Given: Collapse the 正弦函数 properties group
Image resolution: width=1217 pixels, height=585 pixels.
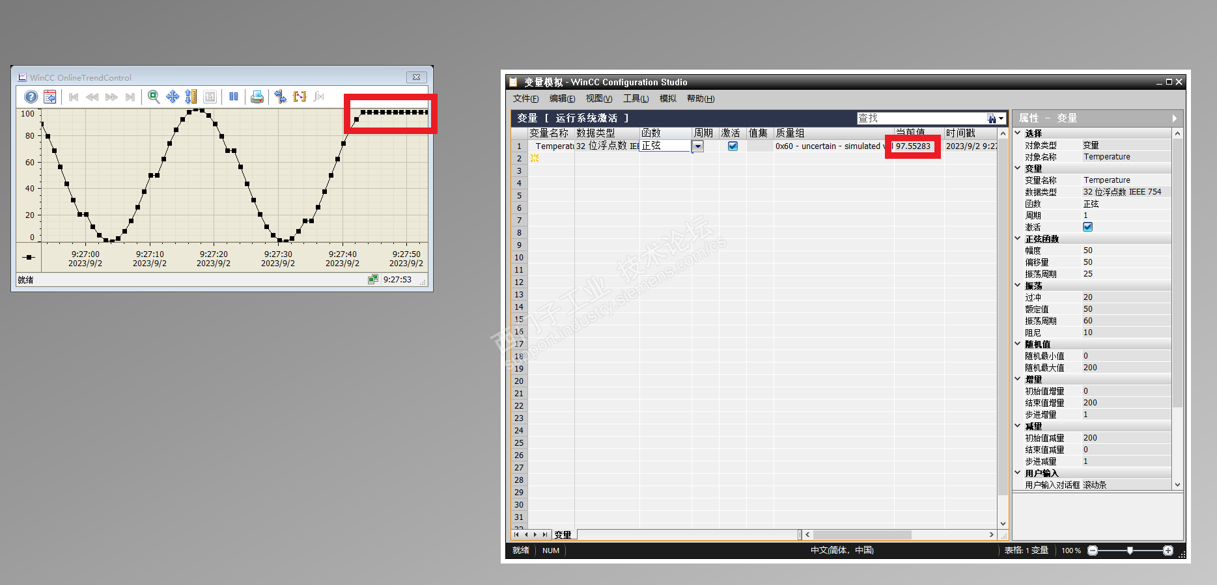Looking at the screenshot, I should [1018, 238].
